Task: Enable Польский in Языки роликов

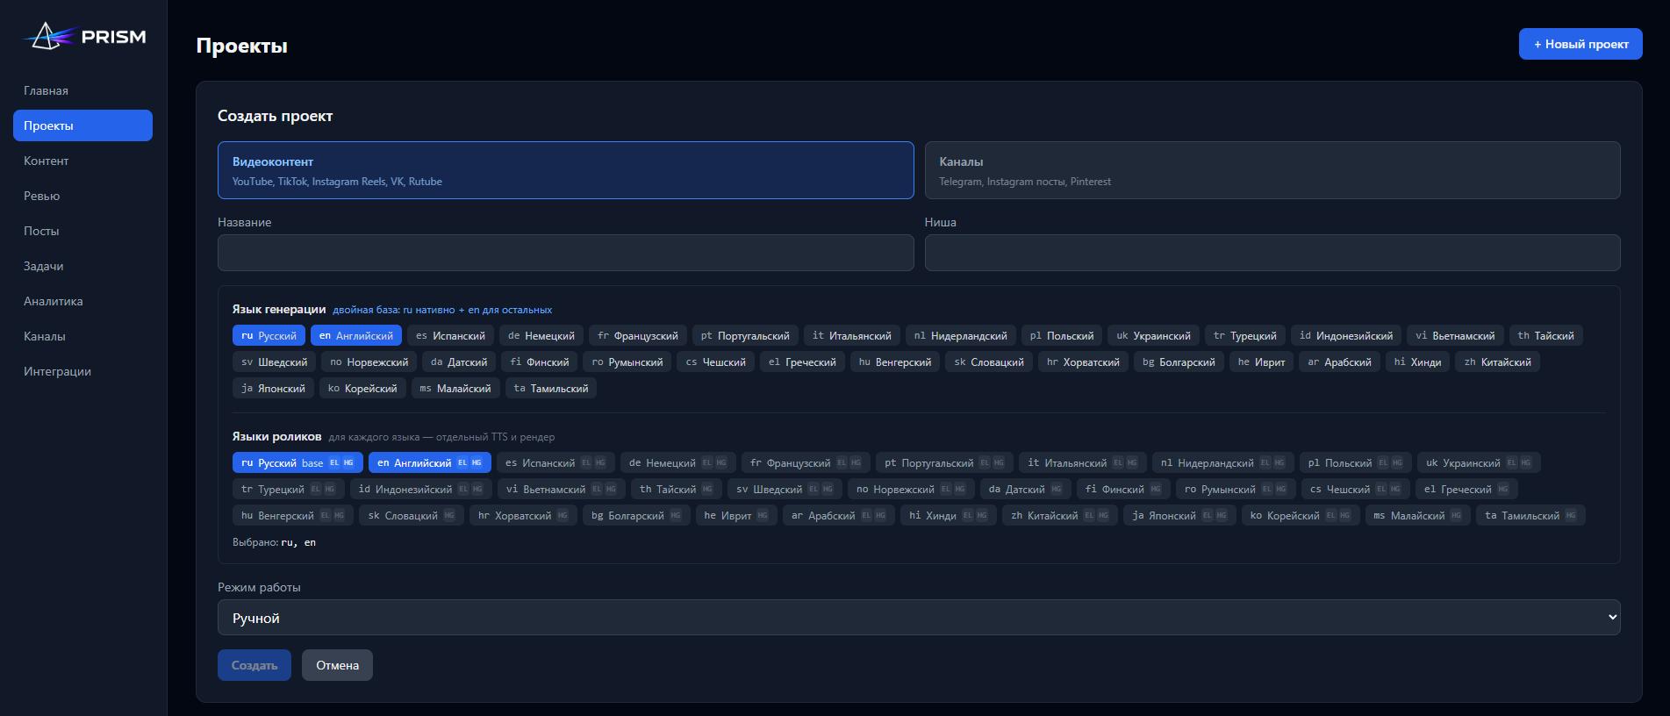Action: pos(1356,462)
